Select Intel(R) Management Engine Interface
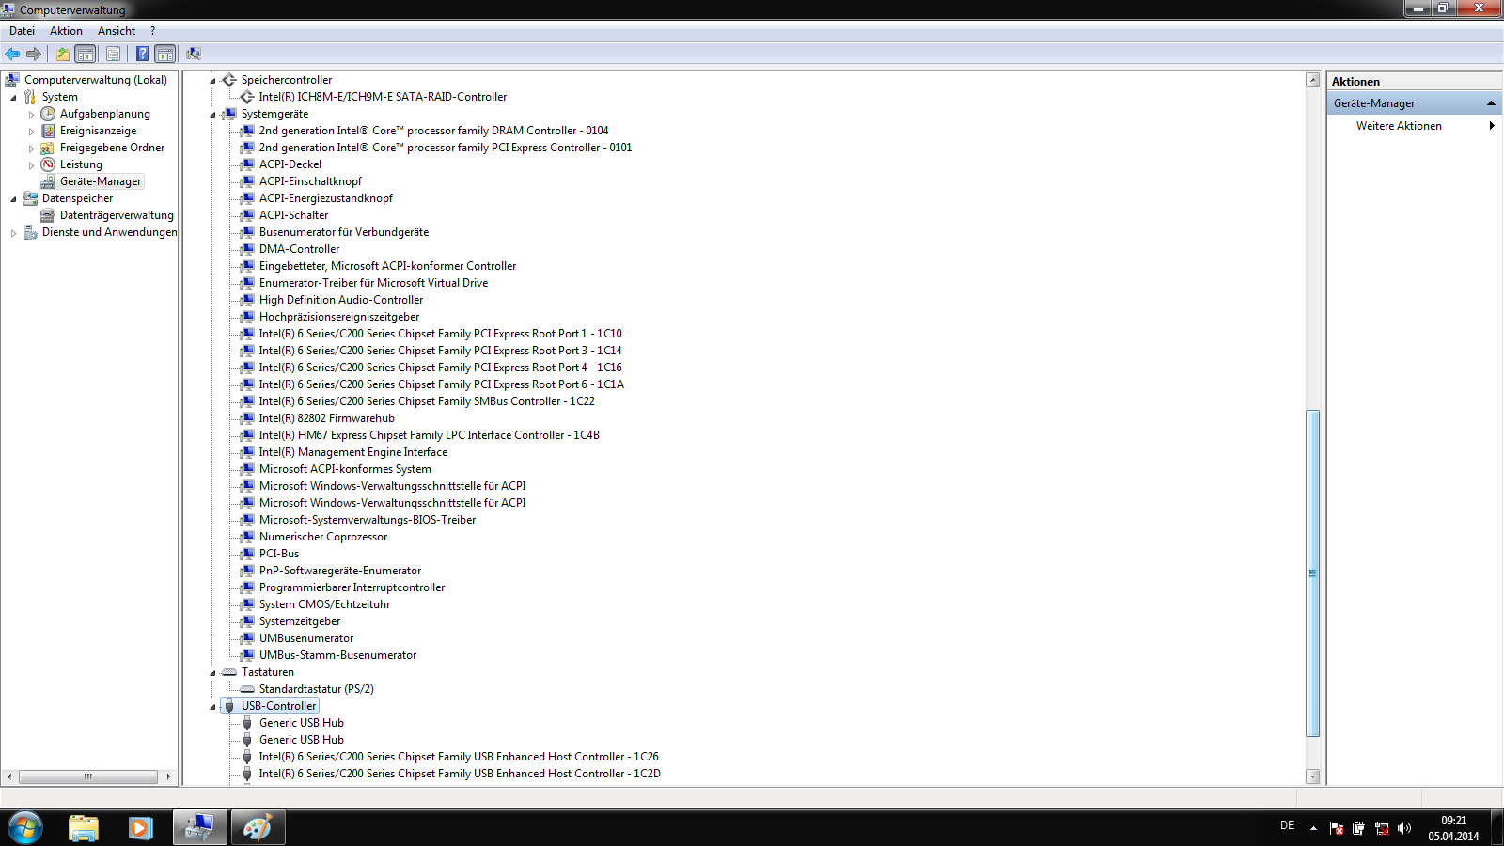 click(x=353, y=452)
